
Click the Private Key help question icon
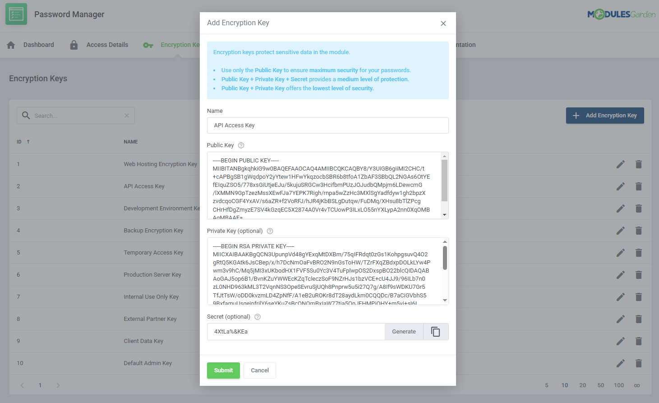(270, 231)
